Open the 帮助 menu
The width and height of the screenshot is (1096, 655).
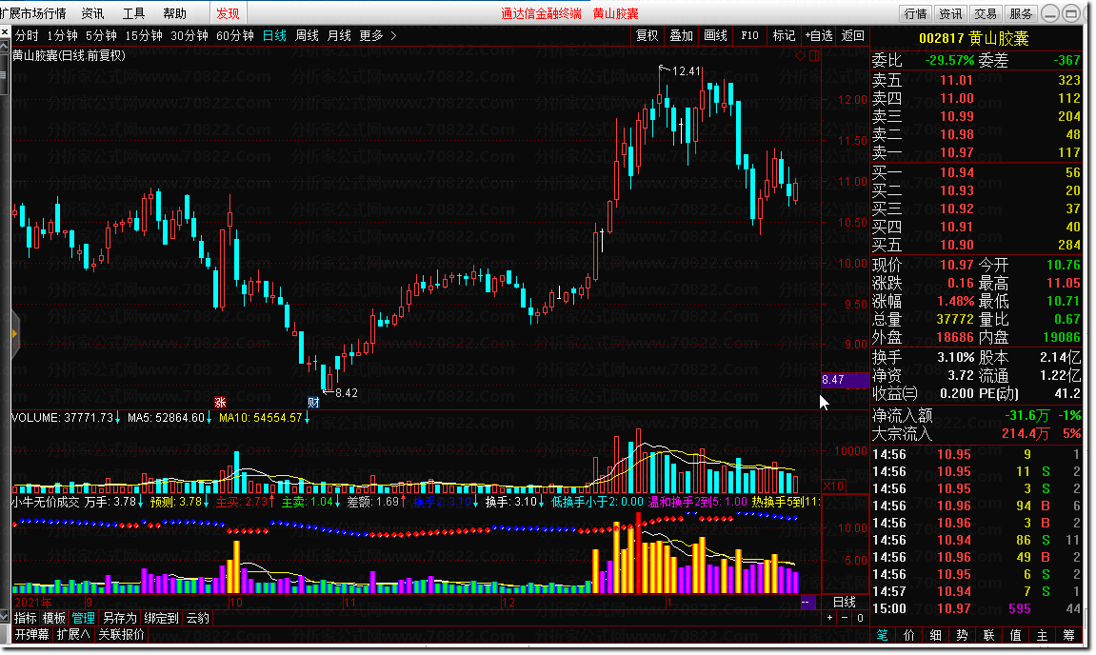[x=174, y=13]
